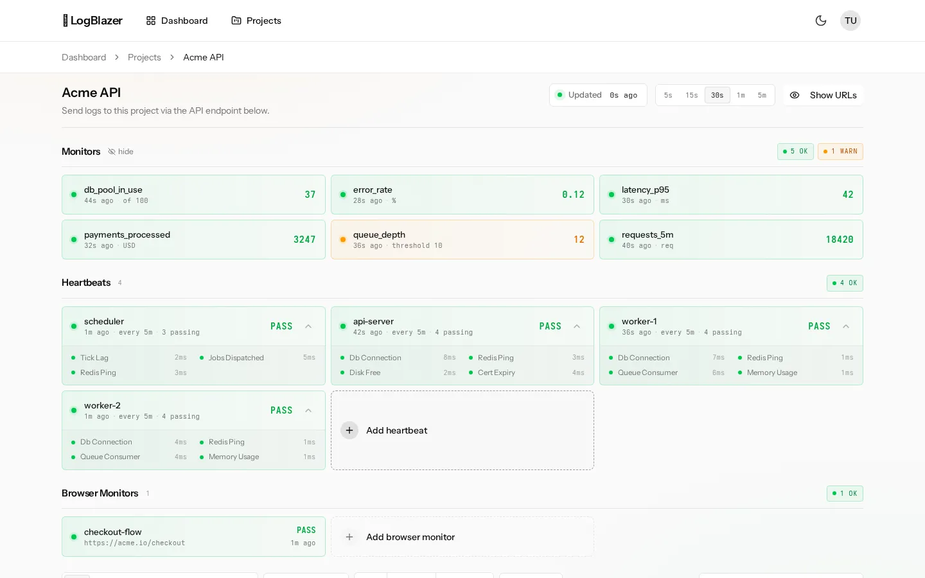Collapse the scheduler heartbeat card

pyautogui.click(x=308, y=326)
